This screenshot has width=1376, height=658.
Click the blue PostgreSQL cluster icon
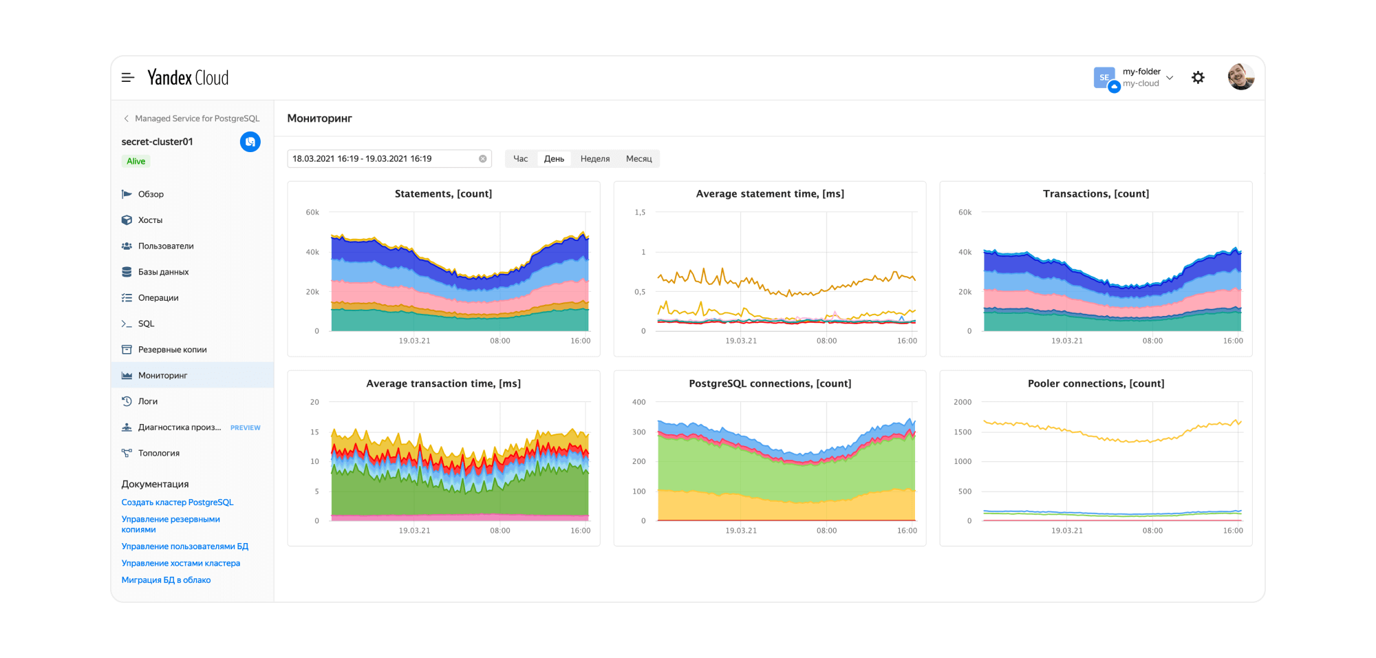click(x=250, y=142)
